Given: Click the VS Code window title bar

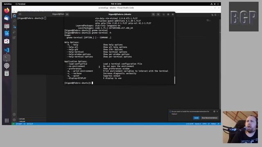Looking at the screenshot, I should 116,8.
